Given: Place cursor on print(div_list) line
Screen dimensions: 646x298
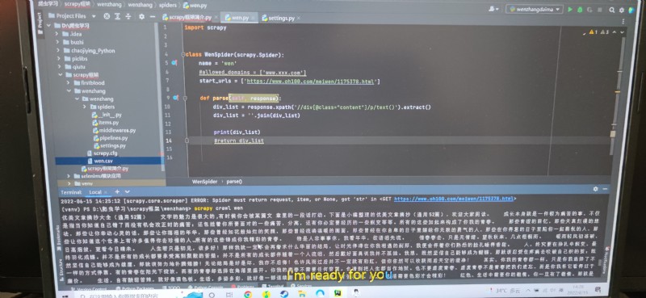Looking at the screenshot, I should (237, 132).
